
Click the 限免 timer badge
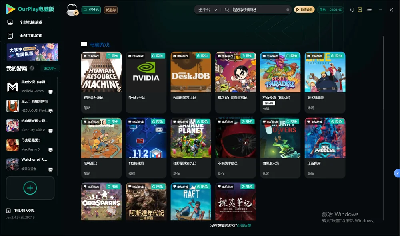(330, 10)
